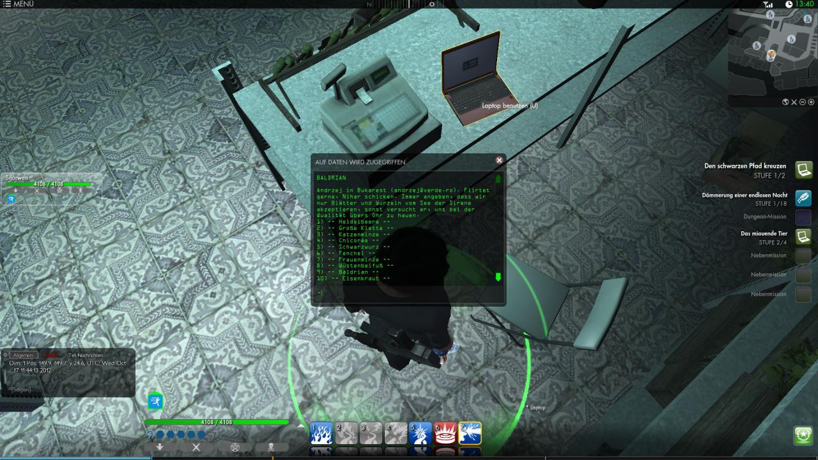Screen dimensions: 818x460
Task: Click the pentagram state icon below health bar
Action: point(235,447)
